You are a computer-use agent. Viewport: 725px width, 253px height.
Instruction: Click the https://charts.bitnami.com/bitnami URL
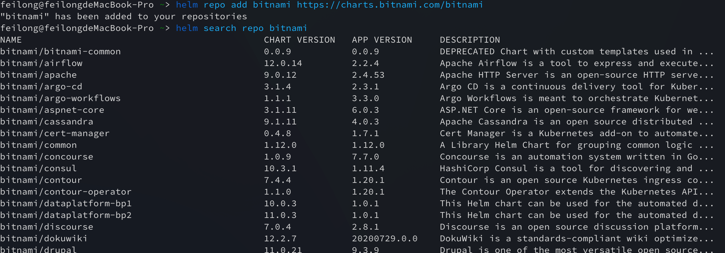(x=390, y=5)
